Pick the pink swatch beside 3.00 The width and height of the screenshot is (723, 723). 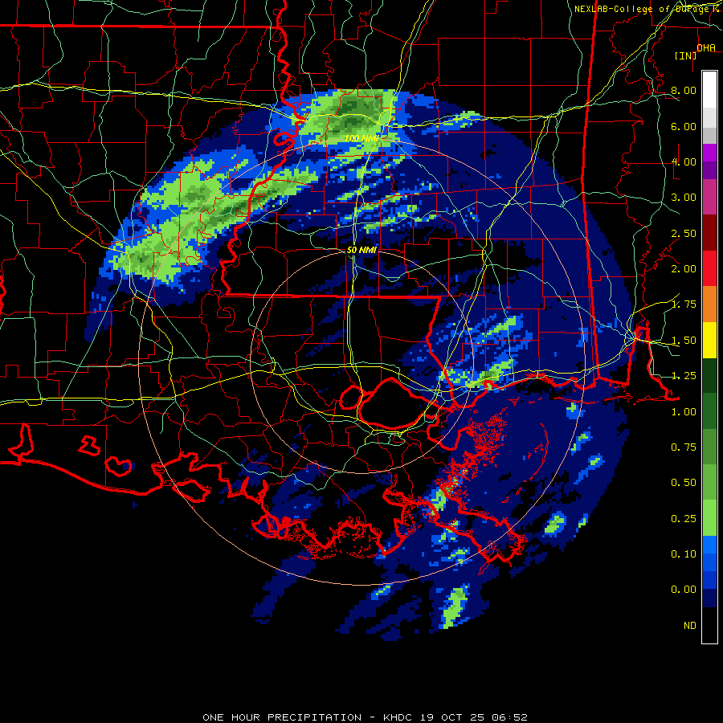point(709,197)
